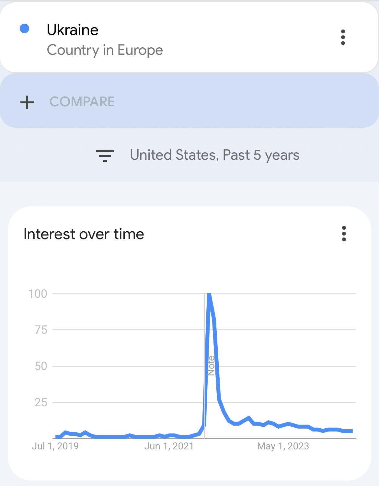The width and height of the screenshot is (379, 486).
Task: Click the 25 y-axis label
Action: [x=41, y=402]
